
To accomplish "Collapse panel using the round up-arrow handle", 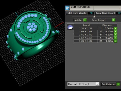I will (94, 16).
